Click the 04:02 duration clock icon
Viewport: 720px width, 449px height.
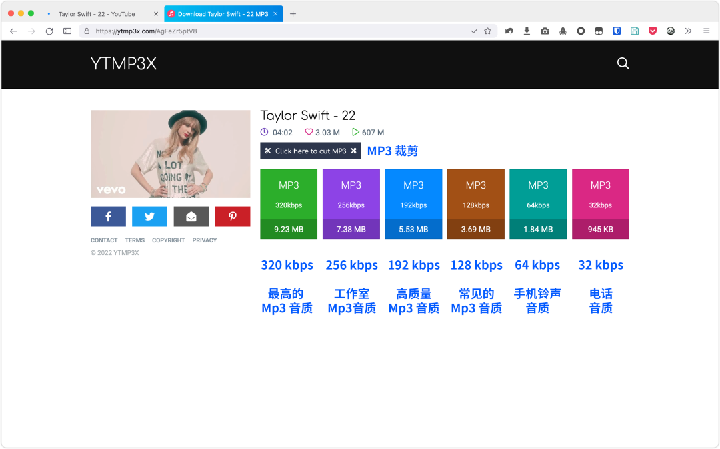(265, 132)
